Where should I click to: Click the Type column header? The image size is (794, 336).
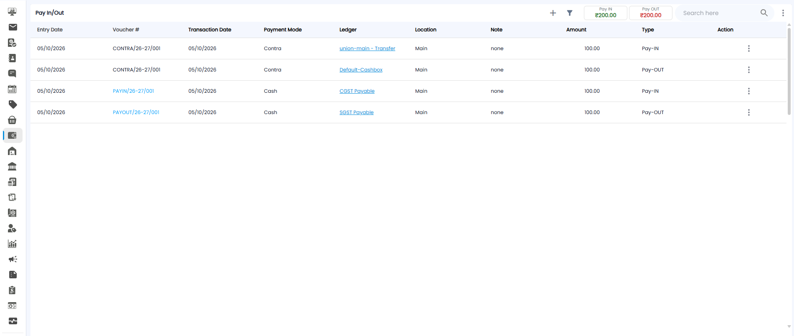pyautogui.click(x=648, y=30)
